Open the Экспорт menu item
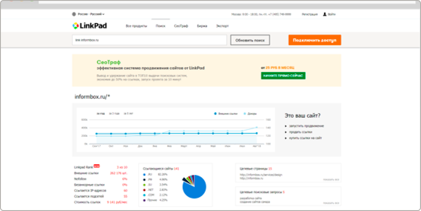421x211 pixels. point(222,26)
